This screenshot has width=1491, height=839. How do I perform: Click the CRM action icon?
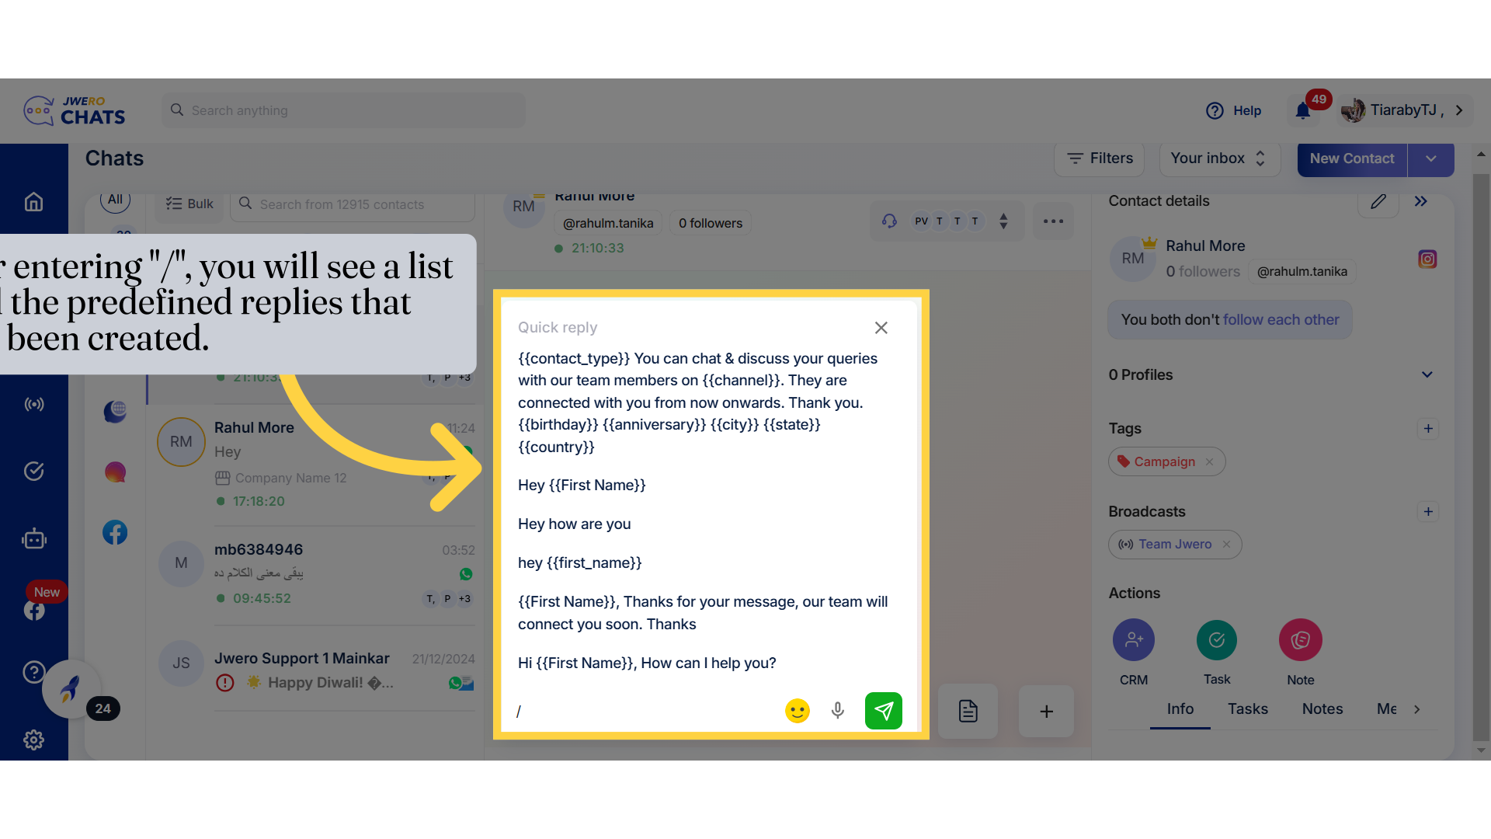click(1133, 640)
